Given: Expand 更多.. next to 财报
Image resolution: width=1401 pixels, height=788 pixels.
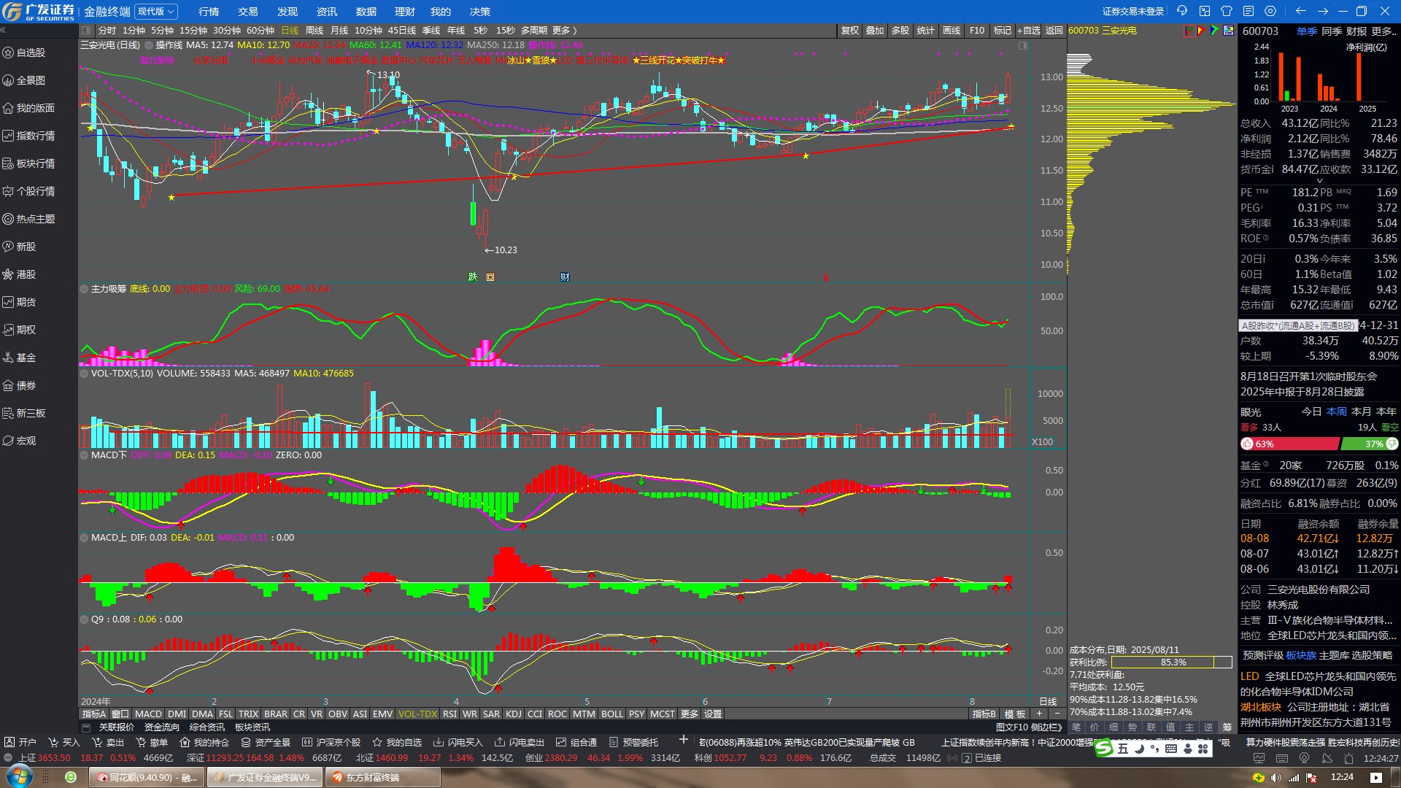Looking at the screenshot, I should pyautogui.click(x=1384, y=31).
